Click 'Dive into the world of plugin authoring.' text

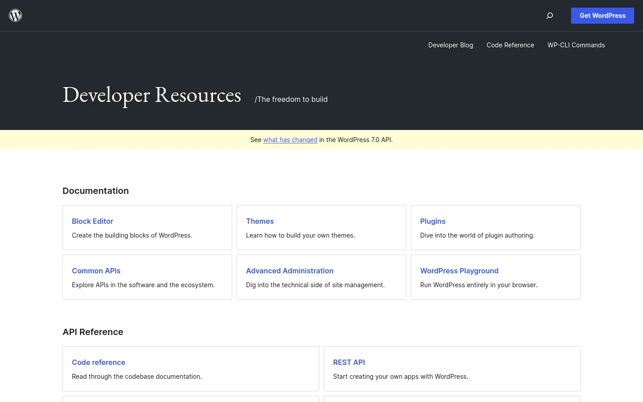tap(477, 235)
